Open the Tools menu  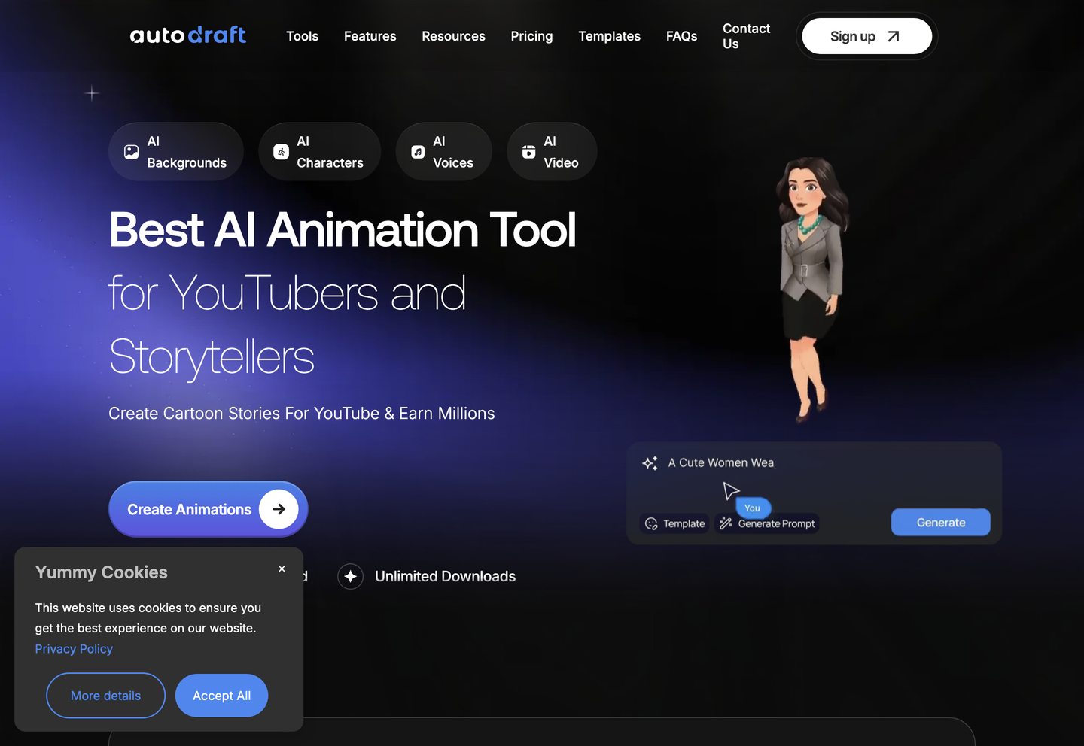(x=302, y=36)
